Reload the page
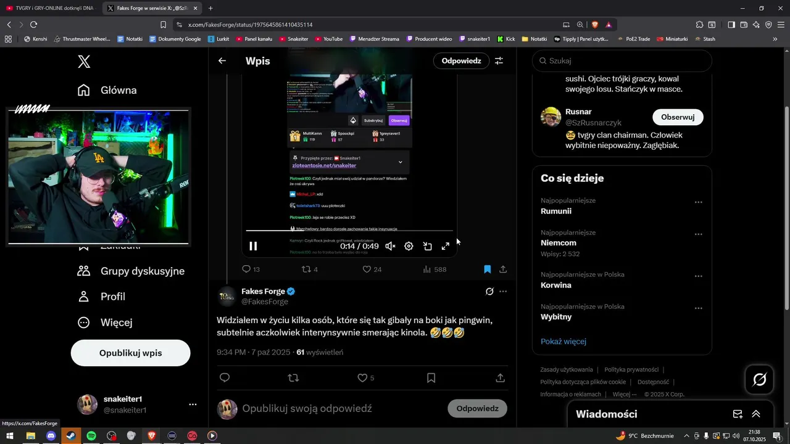 click(x=34, y=25)
